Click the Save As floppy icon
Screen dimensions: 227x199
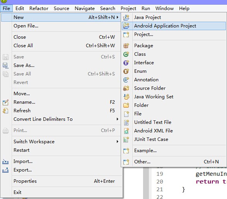click(x=6, y=65)
